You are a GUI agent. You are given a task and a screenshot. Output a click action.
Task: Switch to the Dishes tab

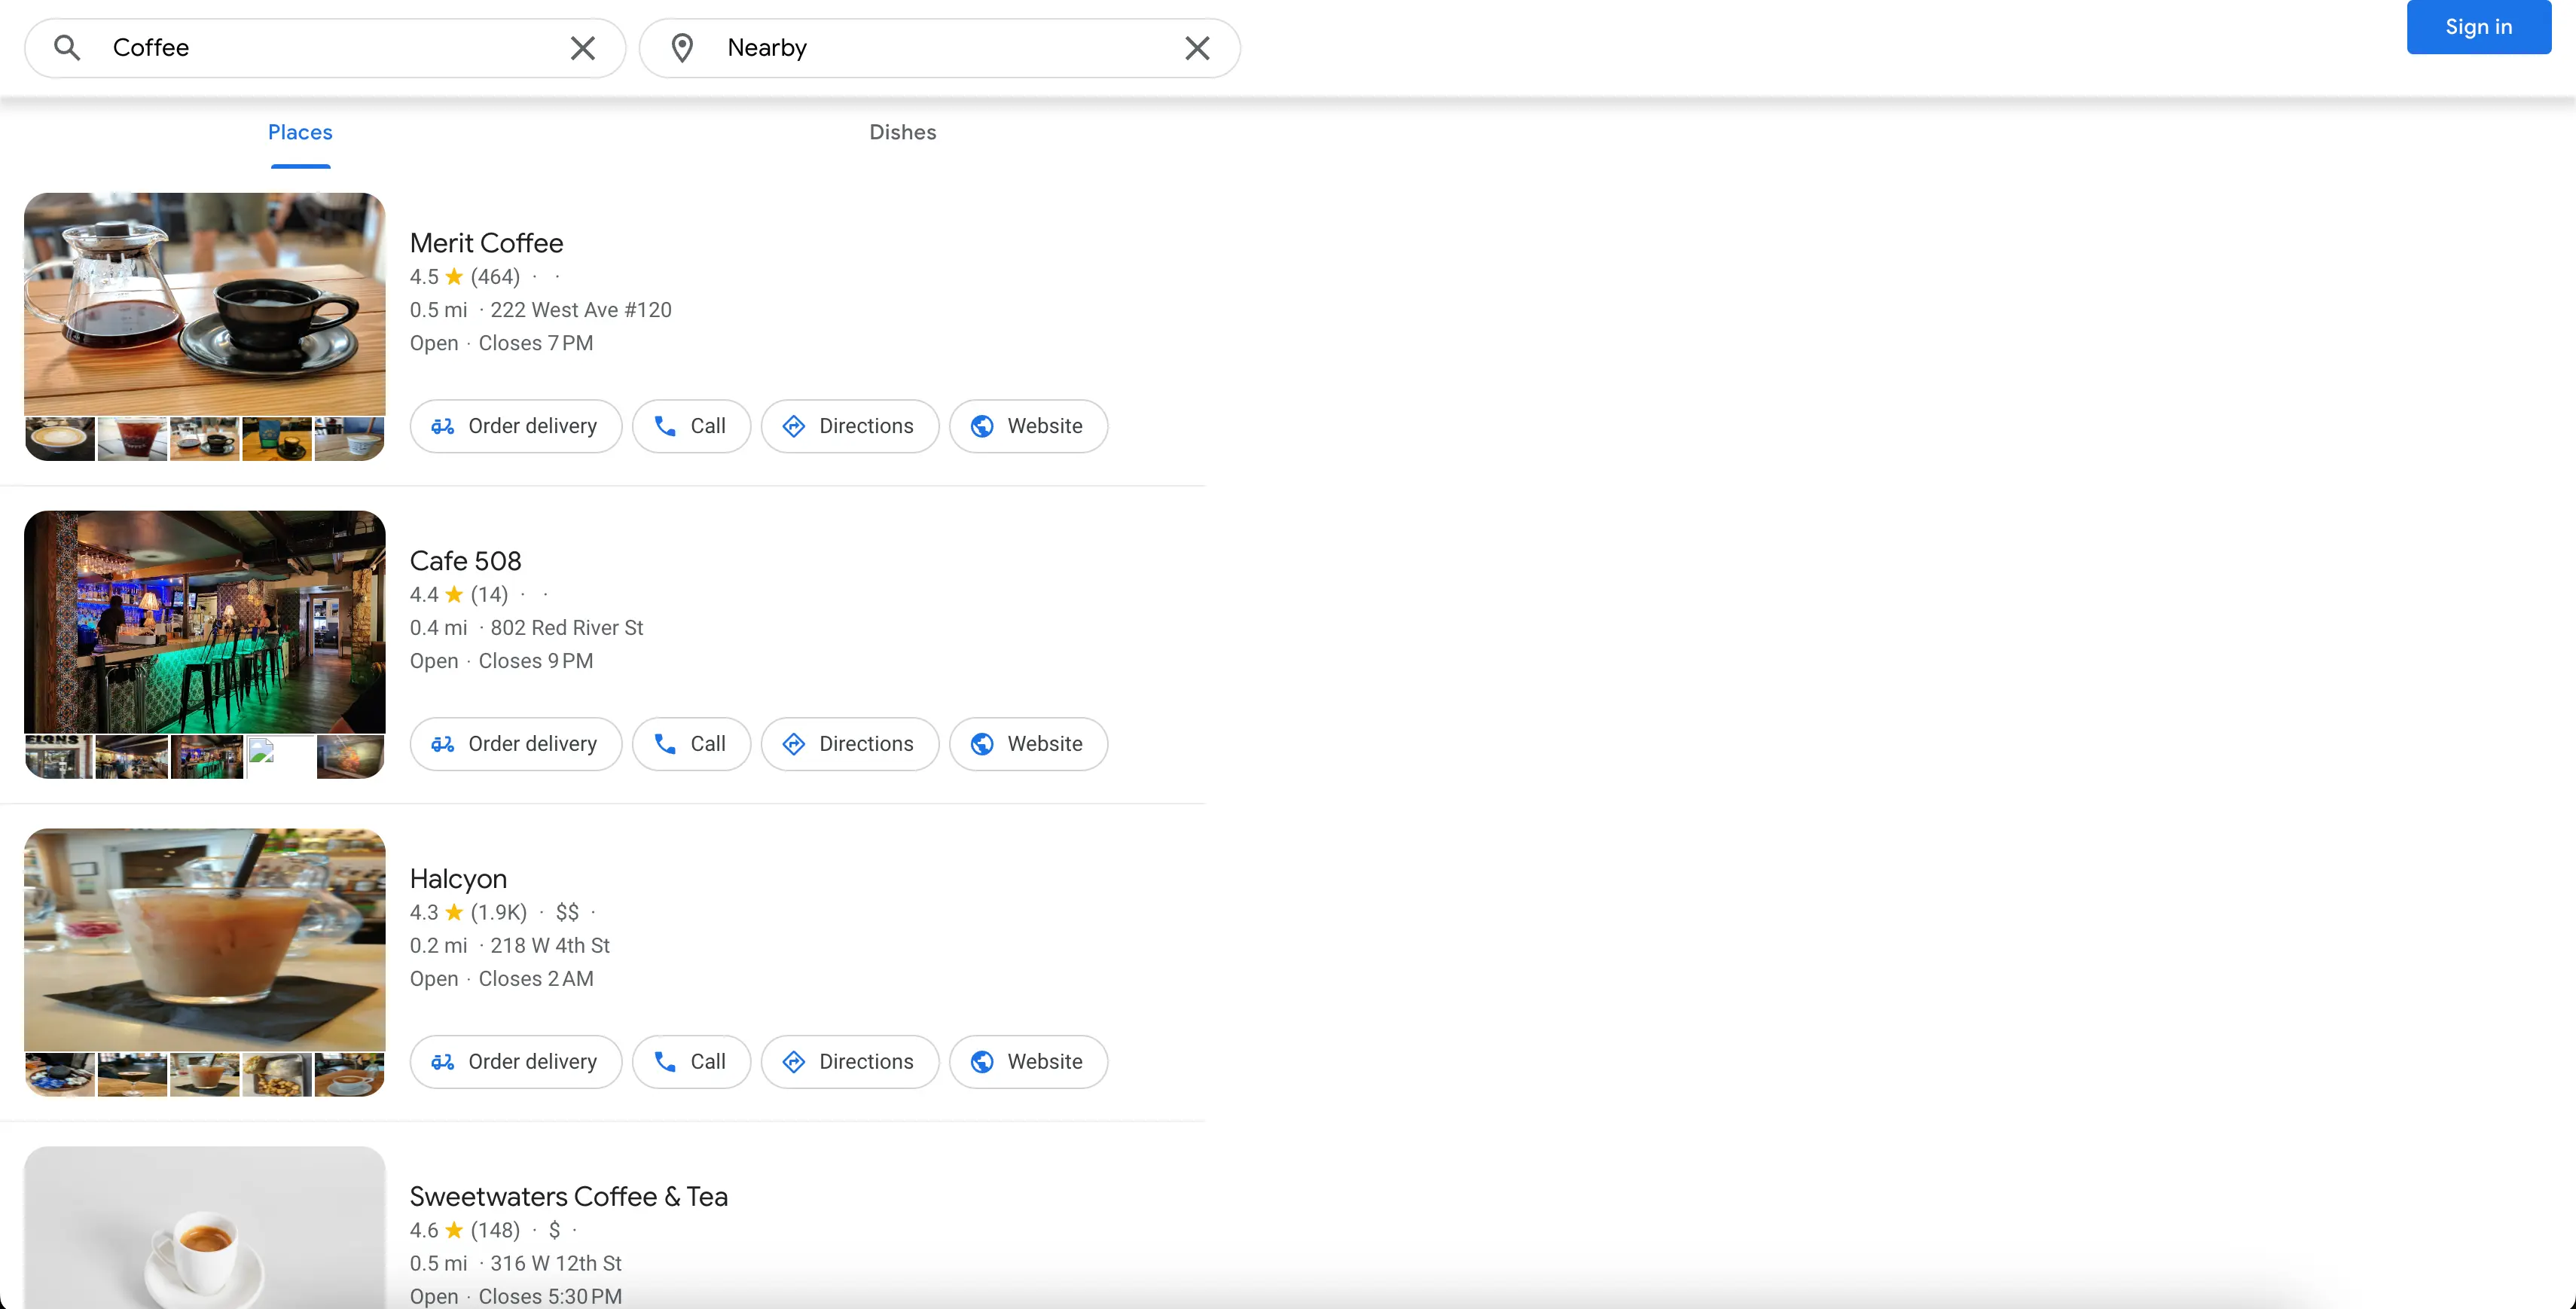tap(903, 132)
